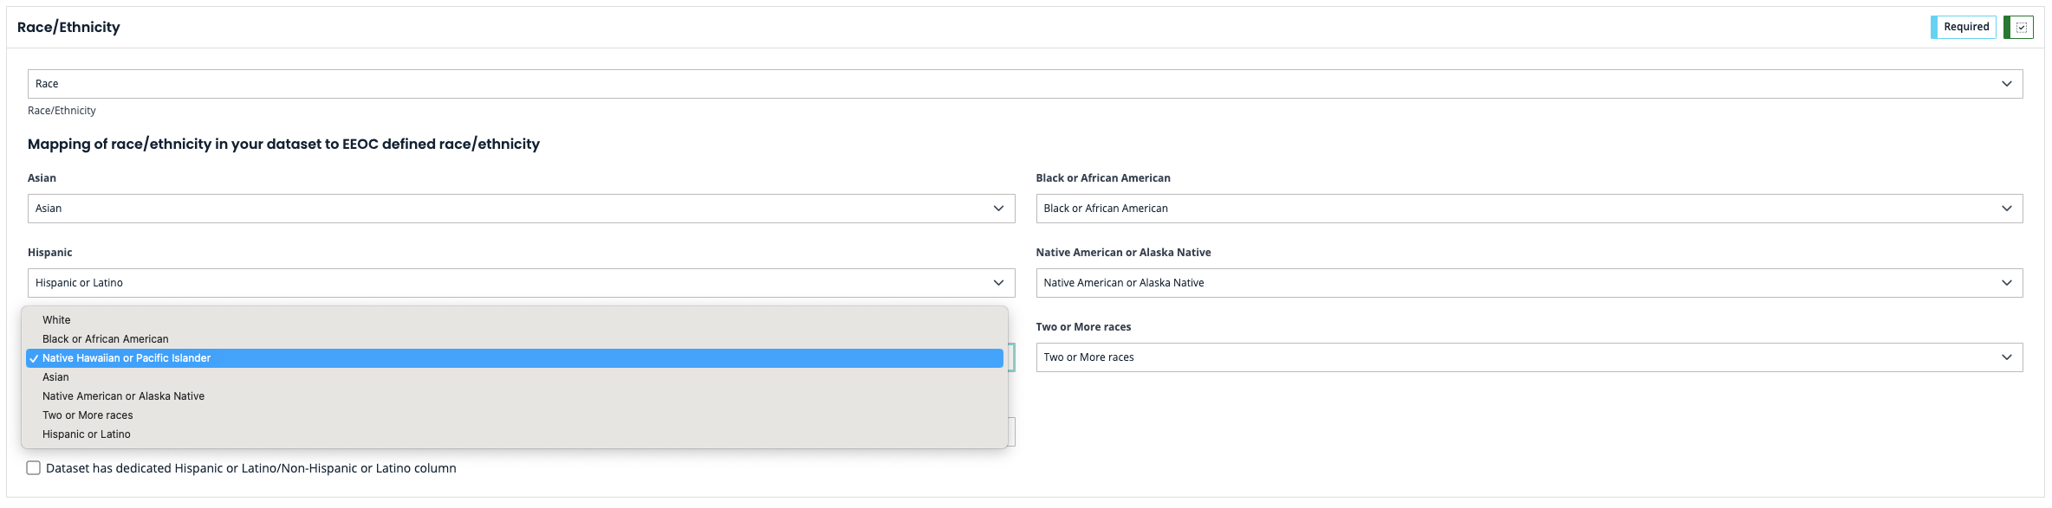
Task: Click chevron arrow of Black or African American dropdown
Action: pos(2006,209)
